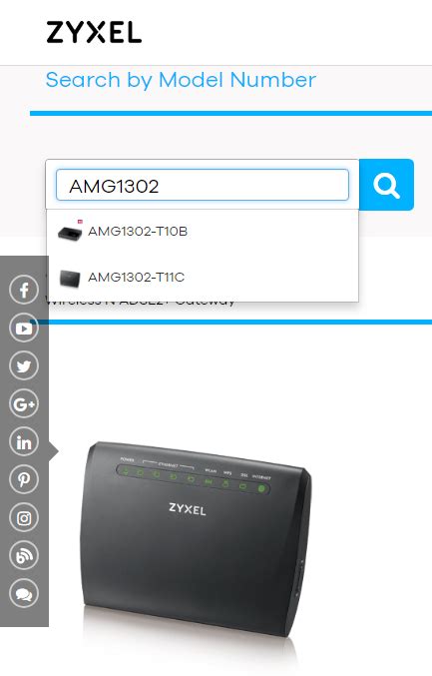Click the AMG1302 model search field
This screenshot has height=676, width=432.
[202, 185]
